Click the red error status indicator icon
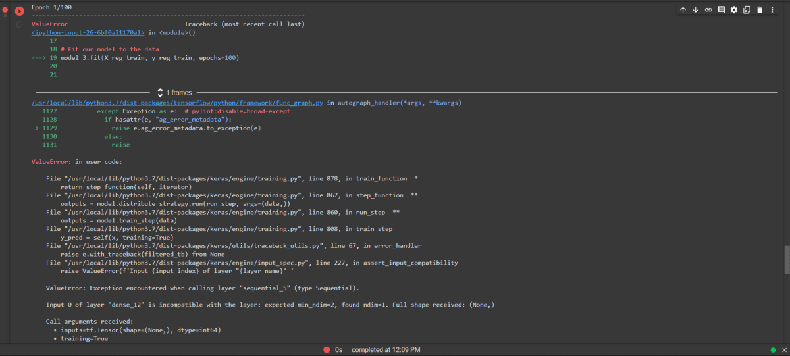This screenshot has height=356, width=790. (5, 10)
